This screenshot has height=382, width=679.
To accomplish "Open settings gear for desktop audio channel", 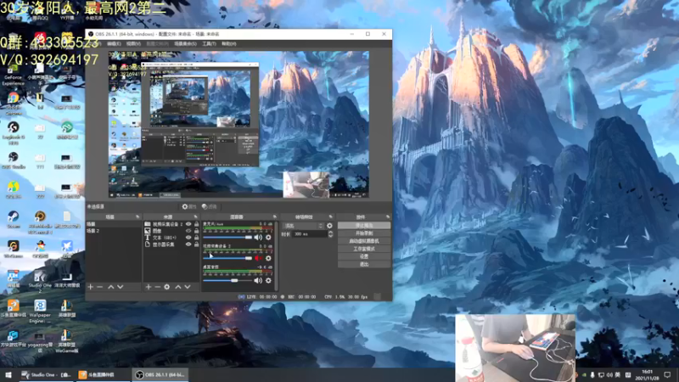I will coord(268,281).
